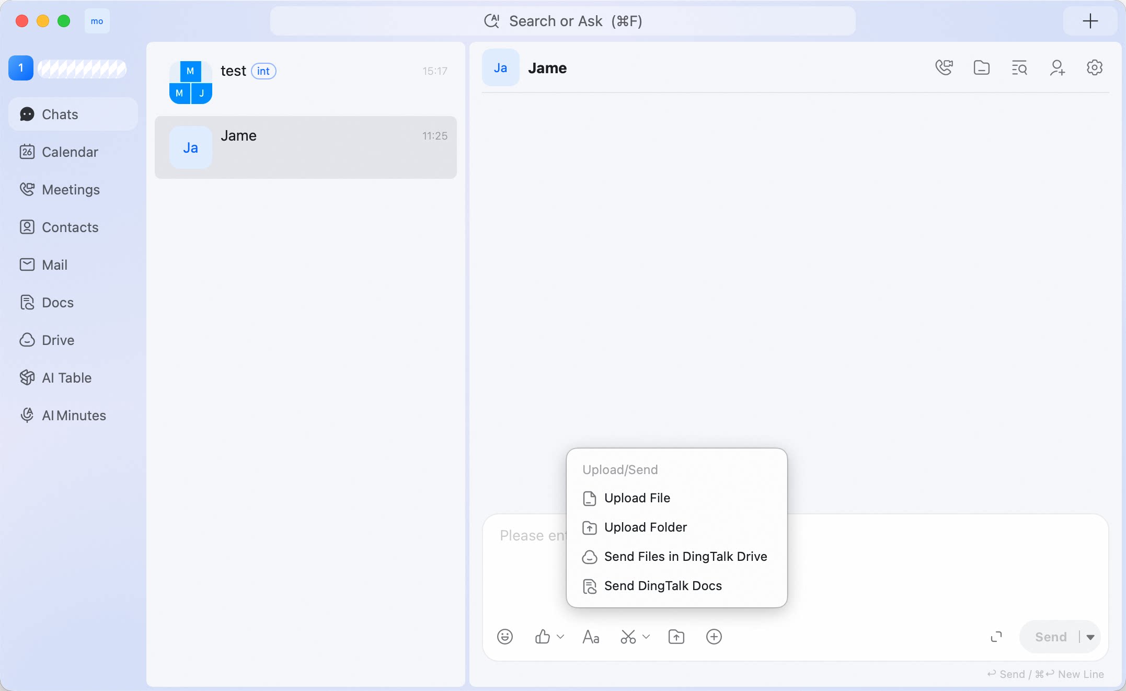The width and height of the screenshot is (1126, 691).
Task: Expand the message input box
Action: point(996,637)
